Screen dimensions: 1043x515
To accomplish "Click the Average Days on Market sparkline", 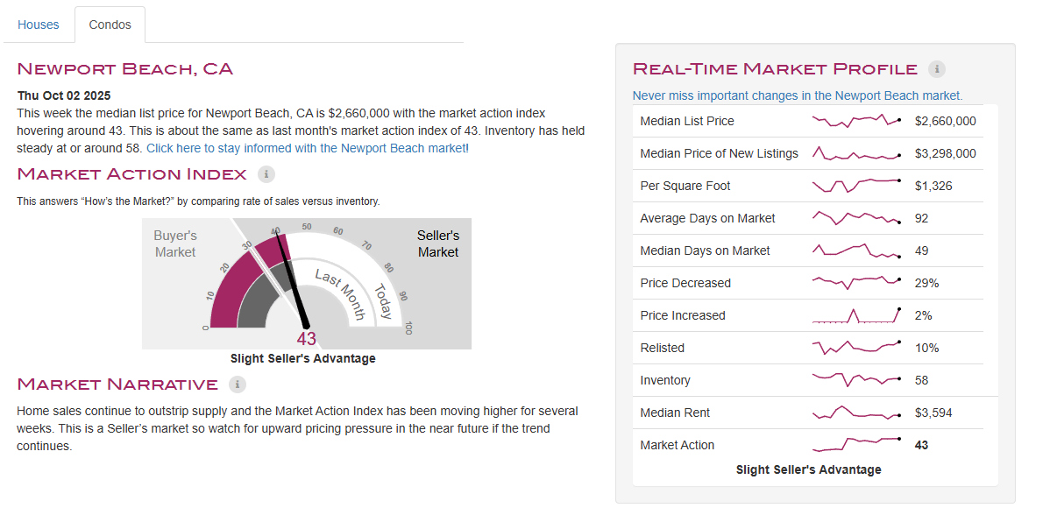I will click(856, 218).
